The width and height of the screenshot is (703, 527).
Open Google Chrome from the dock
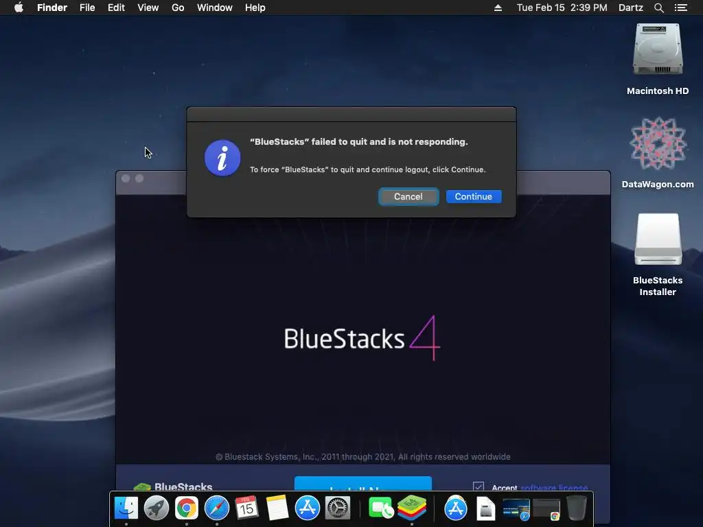click(187, 508)
